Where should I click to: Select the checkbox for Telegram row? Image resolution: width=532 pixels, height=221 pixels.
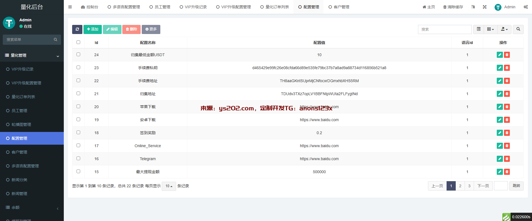point(78,158)
